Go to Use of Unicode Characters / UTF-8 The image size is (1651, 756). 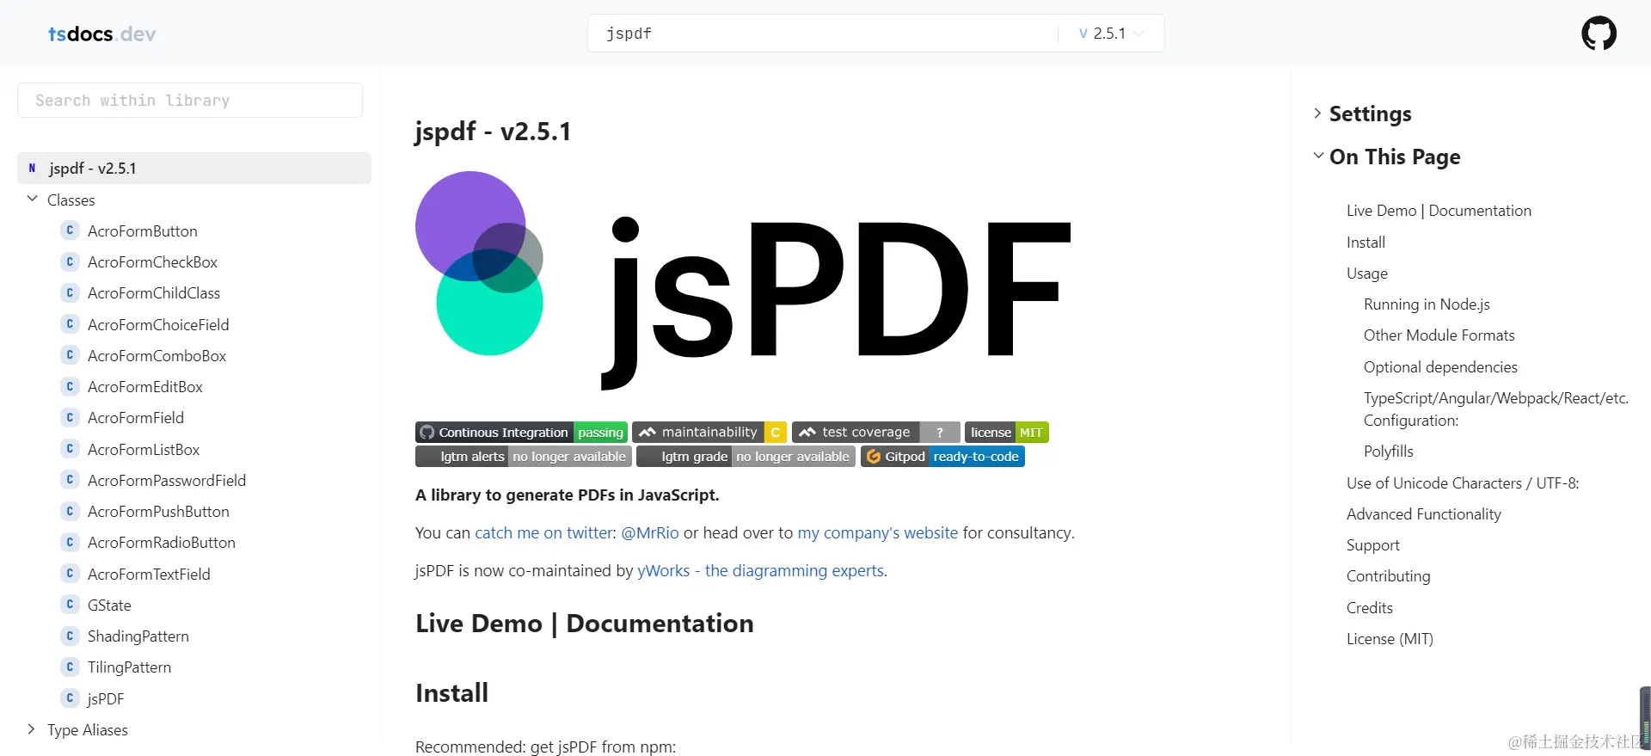(1463, 483)
